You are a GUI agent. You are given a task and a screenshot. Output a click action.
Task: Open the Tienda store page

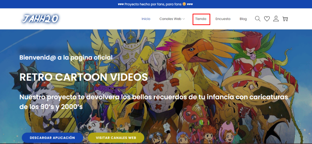point(201,19)
